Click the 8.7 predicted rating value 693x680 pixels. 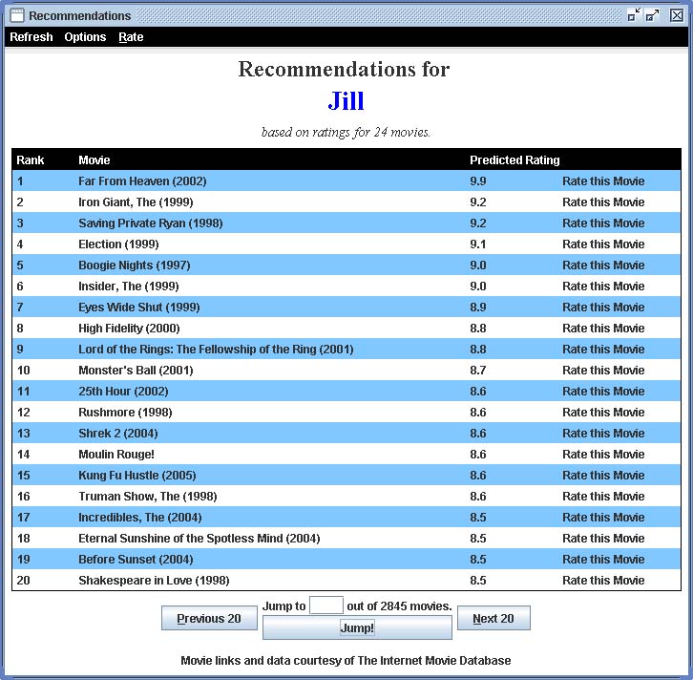tap(478, 370)
